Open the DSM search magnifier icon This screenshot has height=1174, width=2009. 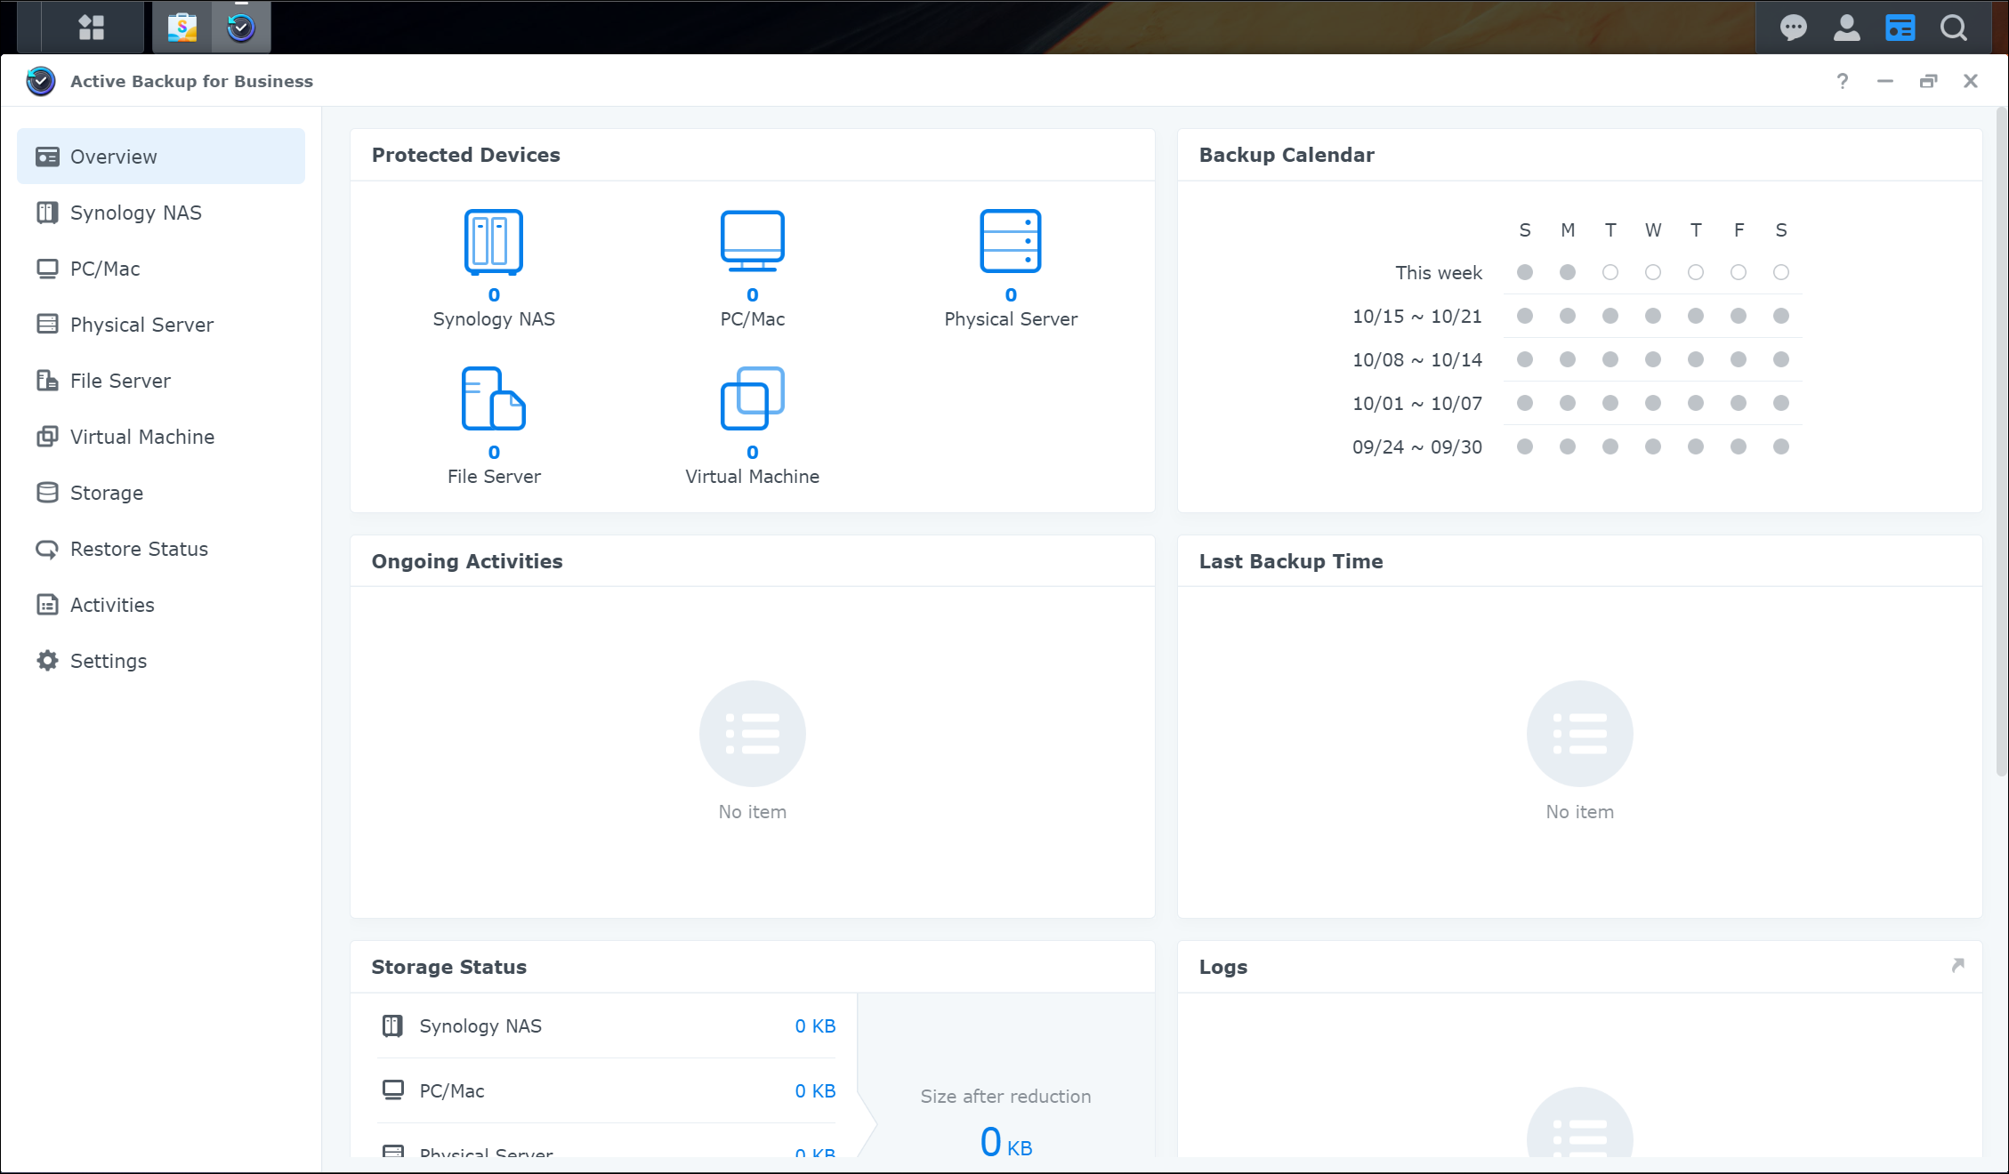(1954, 28)
